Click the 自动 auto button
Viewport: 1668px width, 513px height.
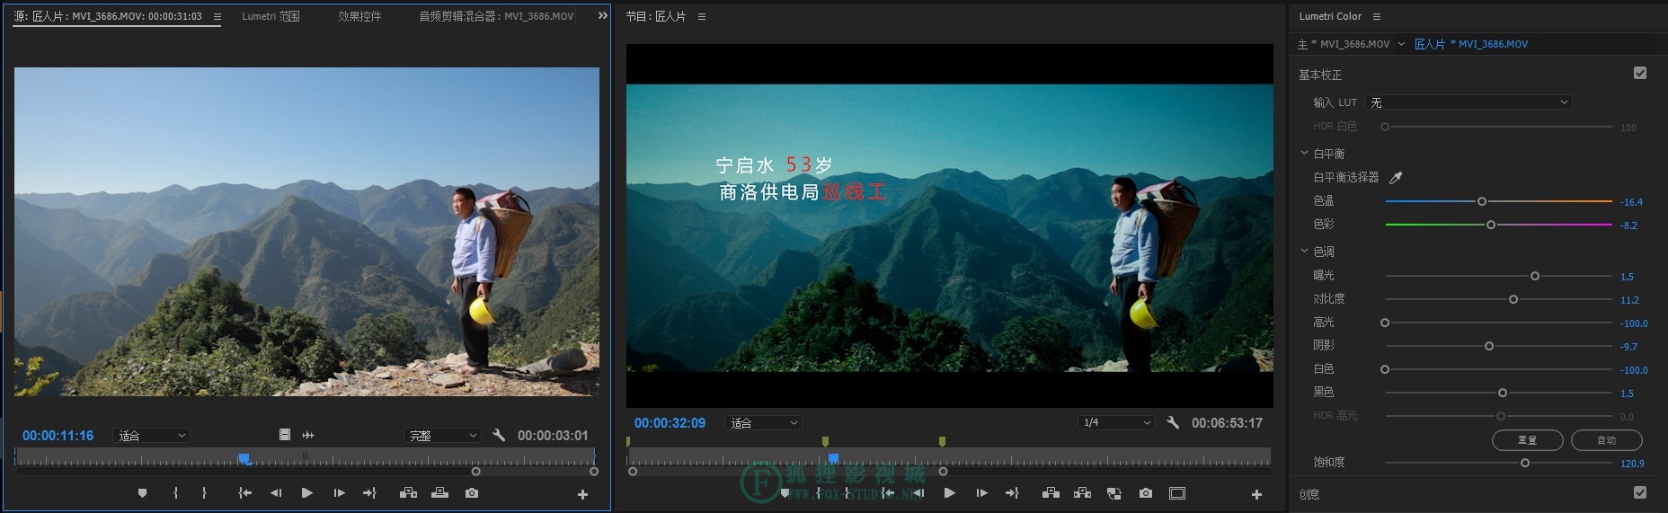coord(1607,440)
